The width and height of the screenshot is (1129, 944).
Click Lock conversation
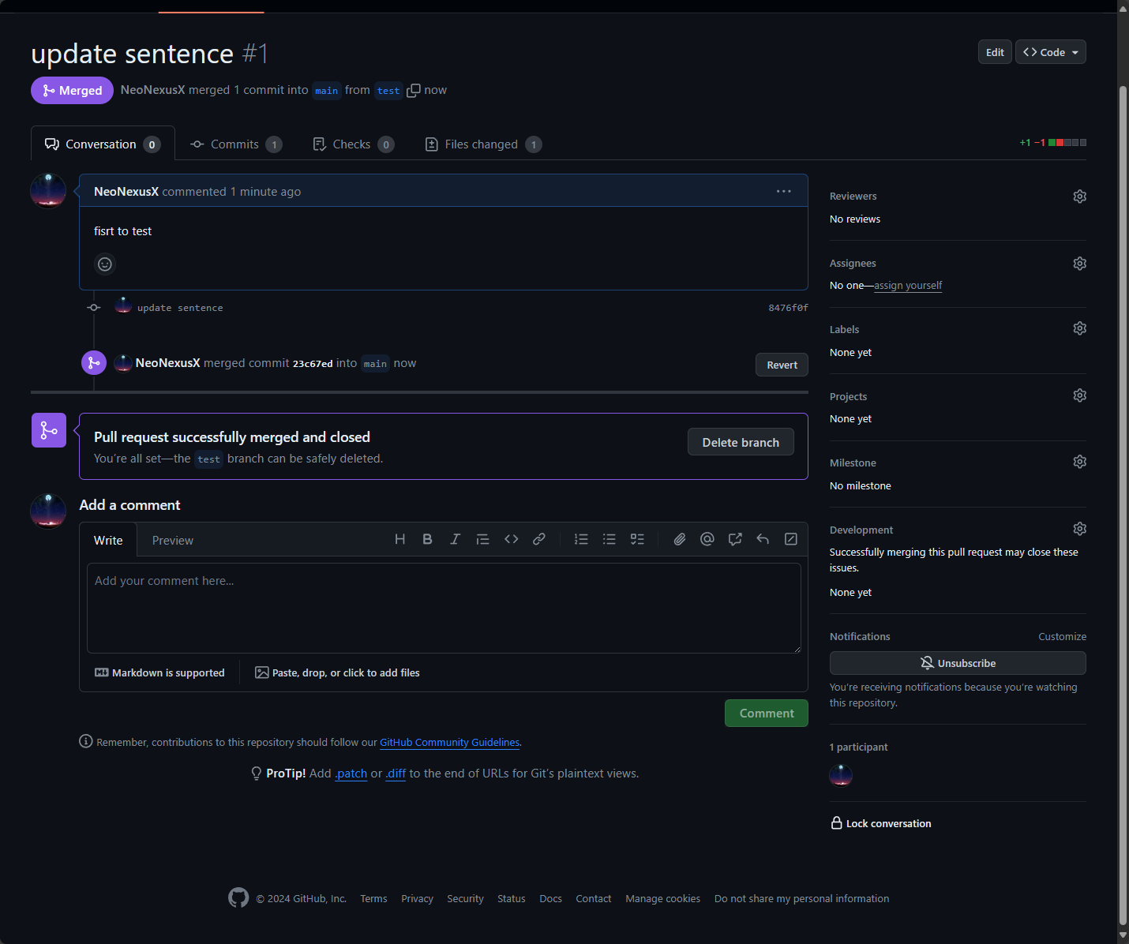pyautogui.click(x=881, y=823)
